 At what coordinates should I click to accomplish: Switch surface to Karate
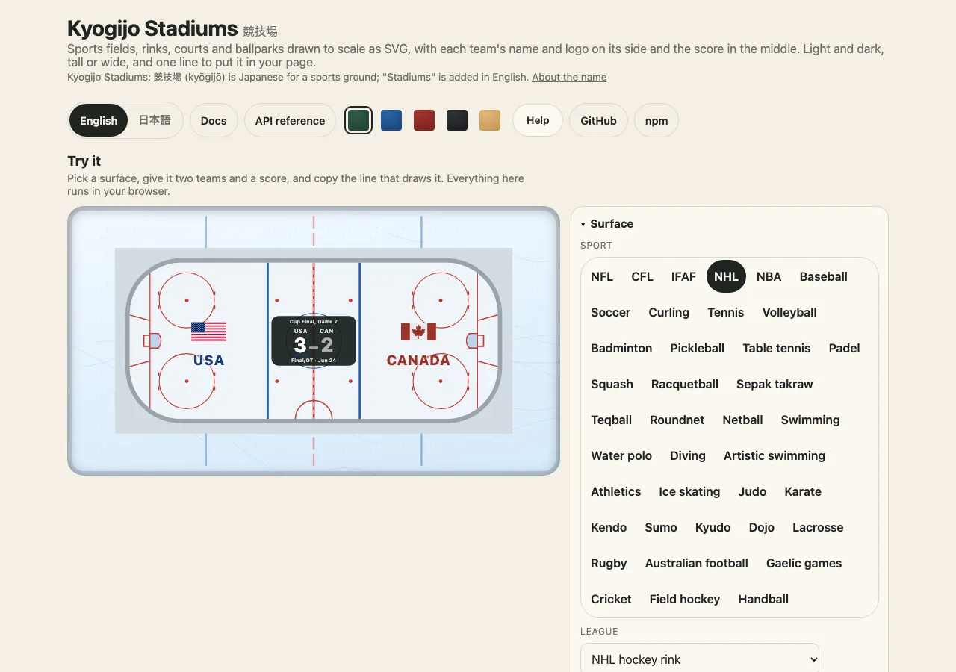[803, 491]
